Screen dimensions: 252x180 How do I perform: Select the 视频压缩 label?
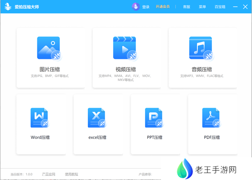pyautogui.click(x=126, y=69)
